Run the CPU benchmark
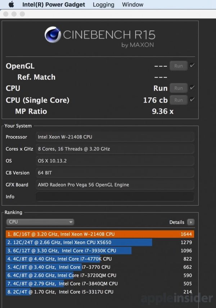 [179, 88]
